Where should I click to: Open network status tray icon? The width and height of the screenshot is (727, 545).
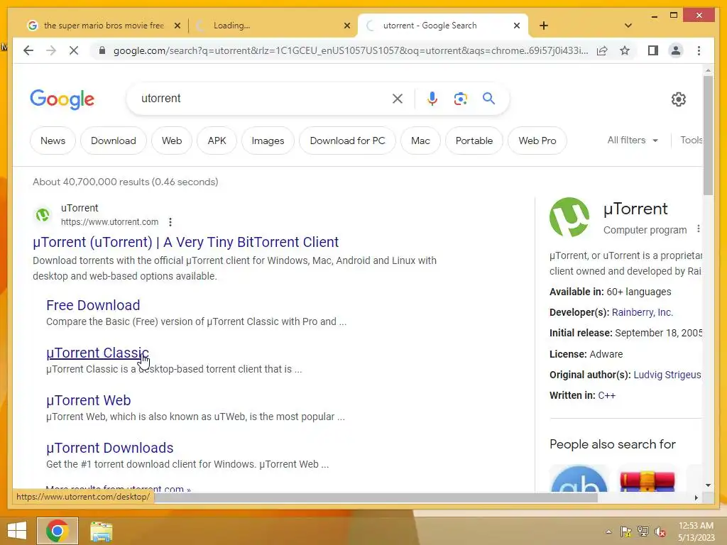(643, 532)
